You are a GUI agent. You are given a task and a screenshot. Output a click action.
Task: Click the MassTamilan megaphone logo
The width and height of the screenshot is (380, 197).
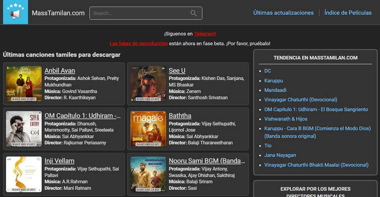pyautogui.click(x=16, y=12)
